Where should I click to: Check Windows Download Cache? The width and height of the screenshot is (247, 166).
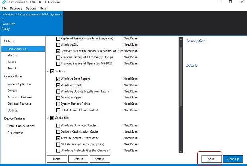(58, 125)
